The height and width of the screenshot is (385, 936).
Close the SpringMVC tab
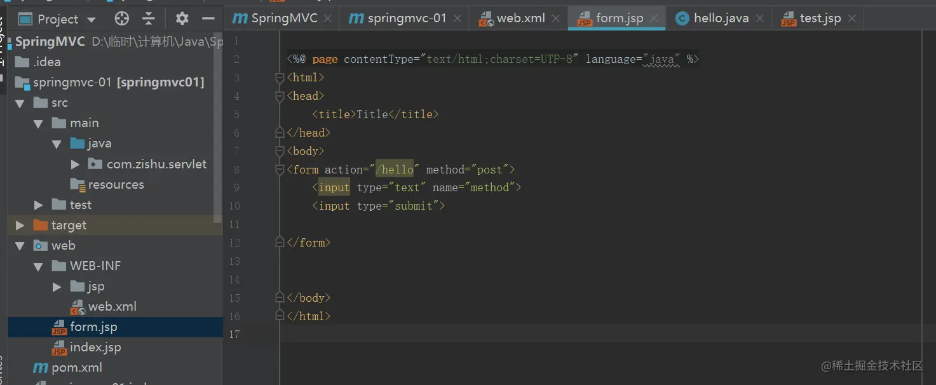coord(328,19)
